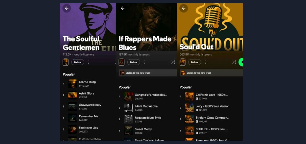Screen dimensions: 306x144
Task: Click Gangsta's Paradise album cover
Action: pos(128,97)
